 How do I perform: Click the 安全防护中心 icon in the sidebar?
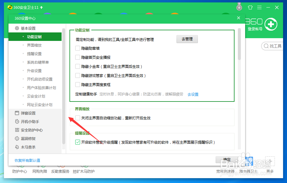click(x=17, y=130)
